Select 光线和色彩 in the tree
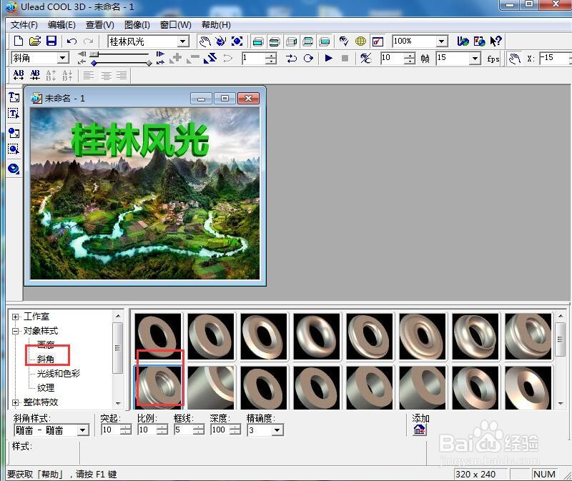This screenshot has width=572, height=481. click(59, 373)
